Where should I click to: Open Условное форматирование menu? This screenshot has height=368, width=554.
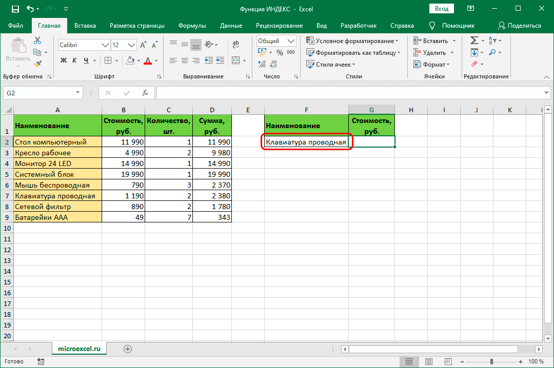352,41
